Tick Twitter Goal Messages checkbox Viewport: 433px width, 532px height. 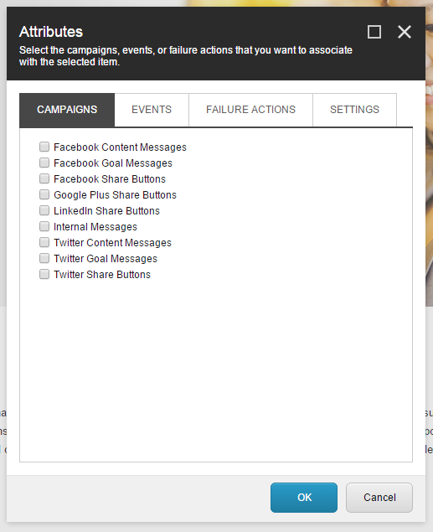click(44, 258)
